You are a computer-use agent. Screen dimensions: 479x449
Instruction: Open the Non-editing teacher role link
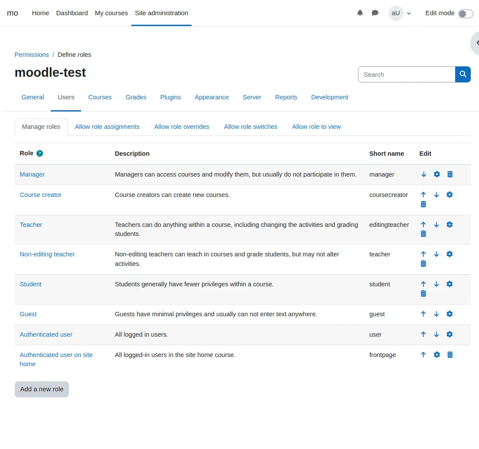[x=47, y=254]
